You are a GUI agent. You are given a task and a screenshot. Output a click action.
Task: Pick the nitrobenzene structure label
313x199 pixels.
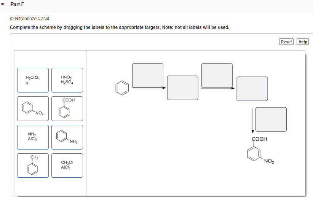(x=33, y=109)
